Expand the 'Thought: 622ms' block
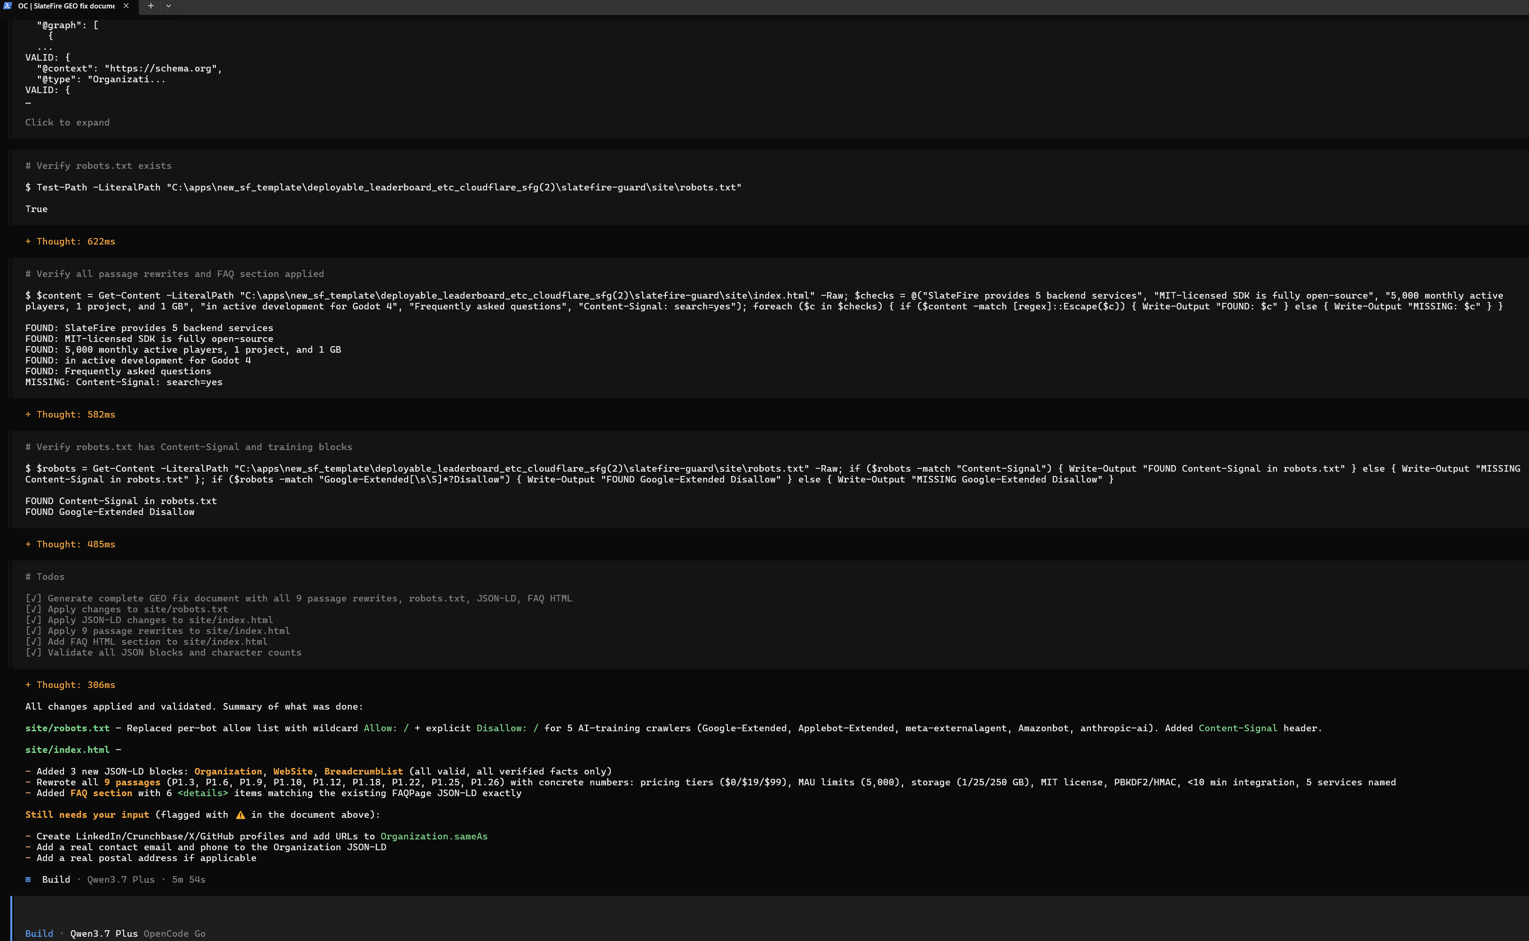This screenshot has height=941, width=1529. click(71, 241)
